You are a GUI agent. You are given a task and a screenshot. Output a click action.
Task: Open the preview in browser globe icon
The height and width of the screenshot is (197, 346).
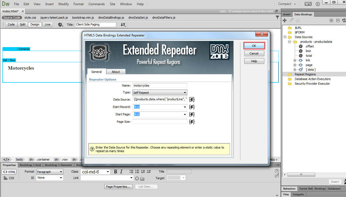point(61,24)
